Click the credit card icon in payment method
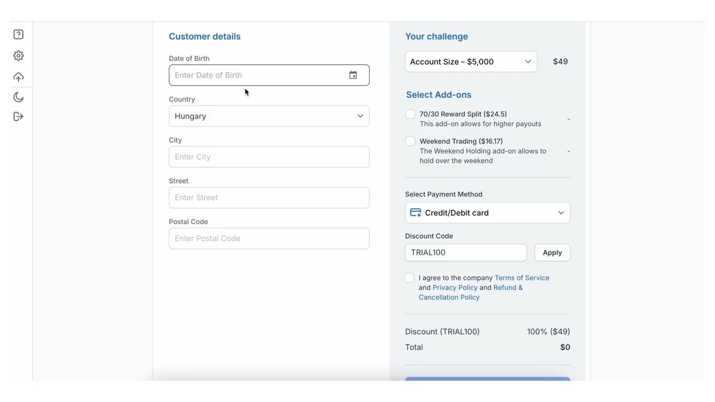 (x=416, y=213)
